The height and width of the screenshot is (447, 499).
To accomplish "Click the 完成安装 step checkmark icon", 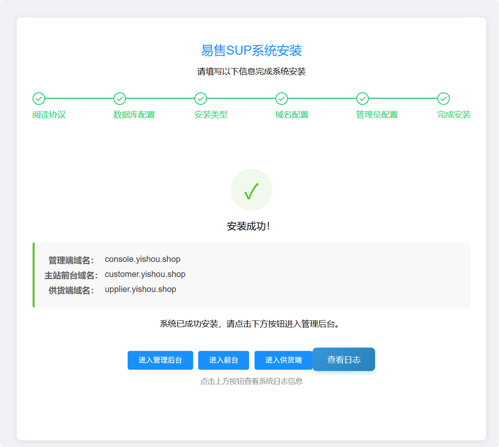I will pyautogui.click(x=443, y=99).
